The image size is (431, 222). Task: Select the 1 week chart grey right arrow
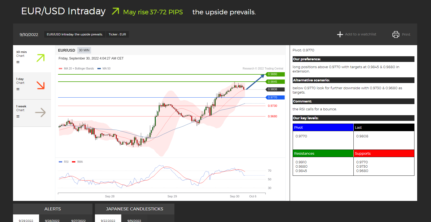point(40,112)
